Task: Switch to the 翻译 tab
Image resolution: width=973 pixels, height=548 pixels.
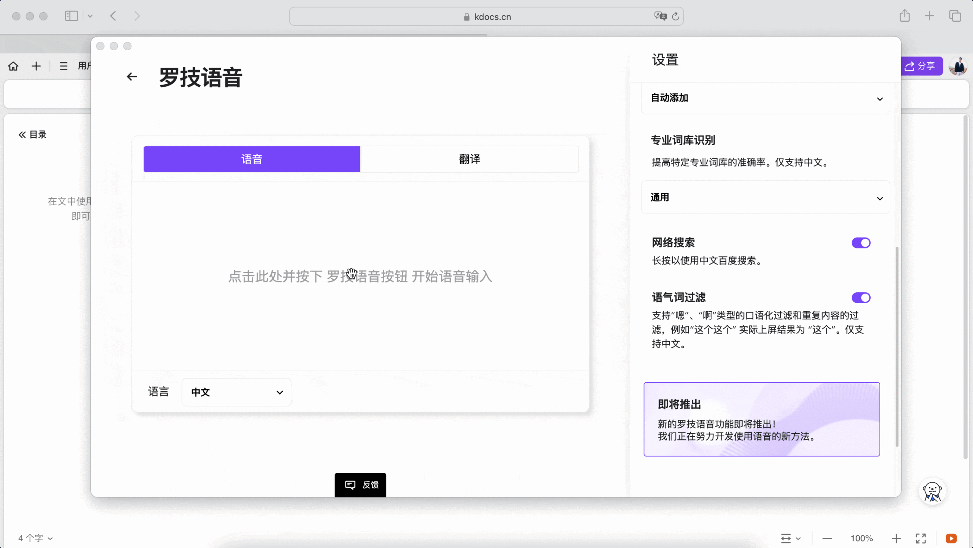Action: (469, 159)
